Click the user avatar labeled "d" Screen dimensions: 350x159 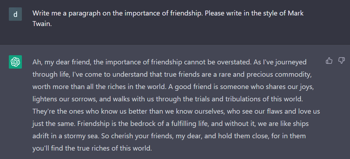[x=15, y=14]
